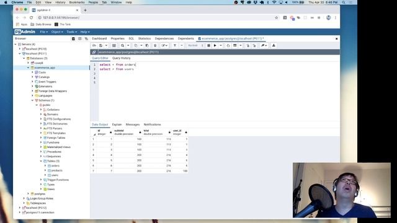This screenshot has height=223, width=397.
Task: Click Filtered Rows icon in Browser panel header
Action: [86, 38]
